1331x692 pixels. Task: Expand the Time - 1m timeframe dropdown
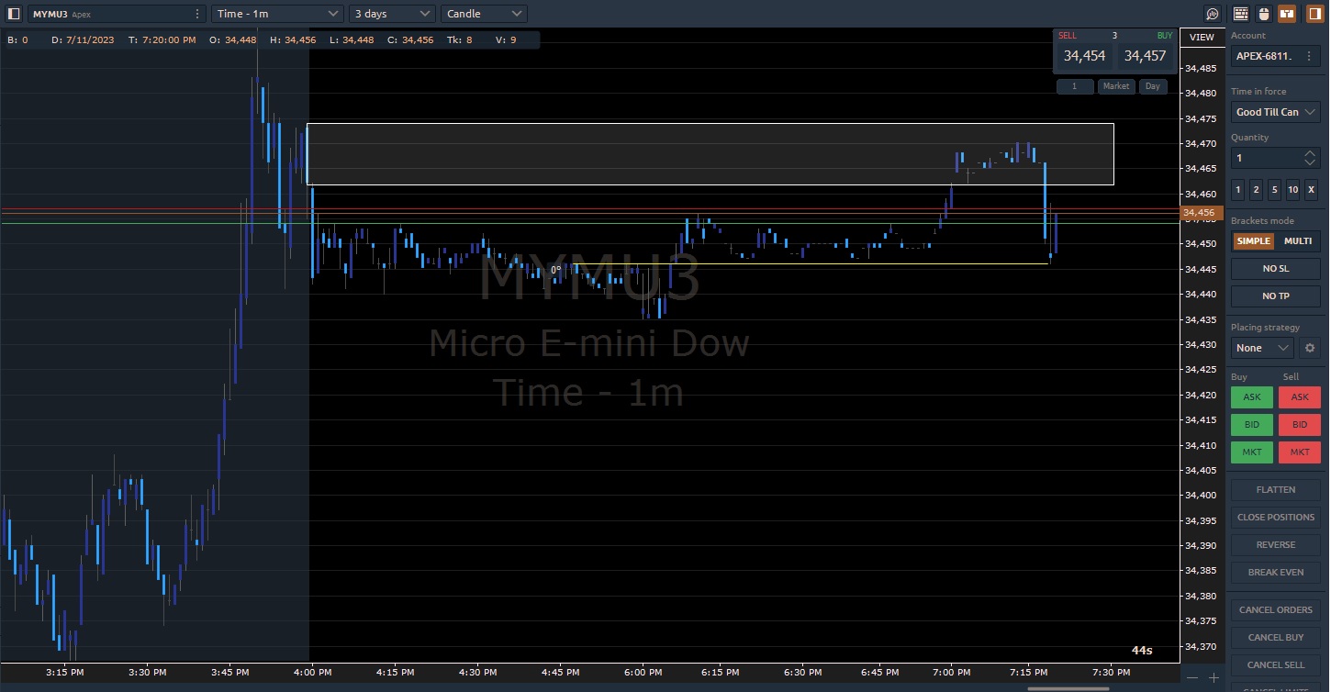pos(276,14)
